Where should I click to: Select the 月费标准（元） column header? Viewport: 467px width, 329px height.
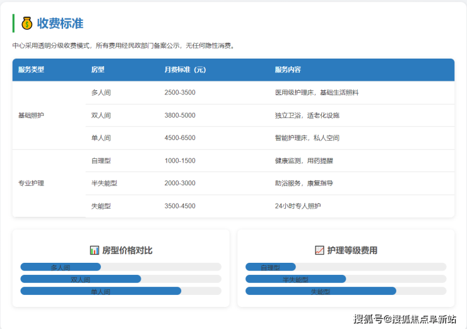pyautogui.click(x=185, y=69)
